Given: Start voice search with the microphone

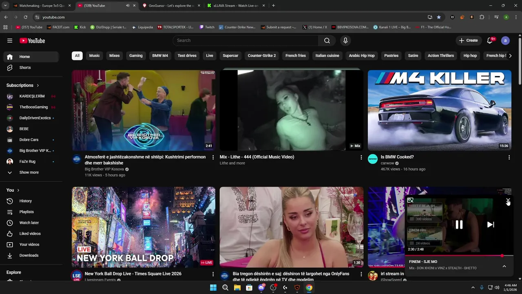Looking at the screenshot, I should click(345, 40).
